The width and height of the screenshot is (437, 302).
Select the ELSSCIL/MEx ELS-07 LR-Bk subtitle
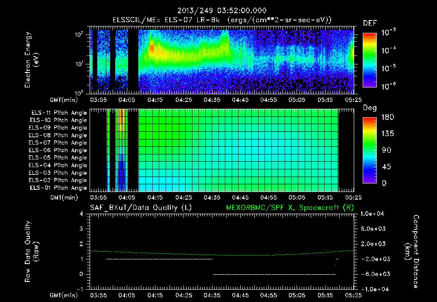point(166,20)
